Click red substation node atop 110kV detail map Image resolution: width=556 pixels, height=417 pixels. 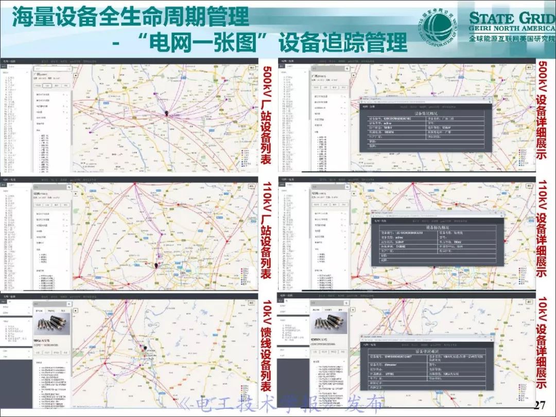(x=412, y=184)
